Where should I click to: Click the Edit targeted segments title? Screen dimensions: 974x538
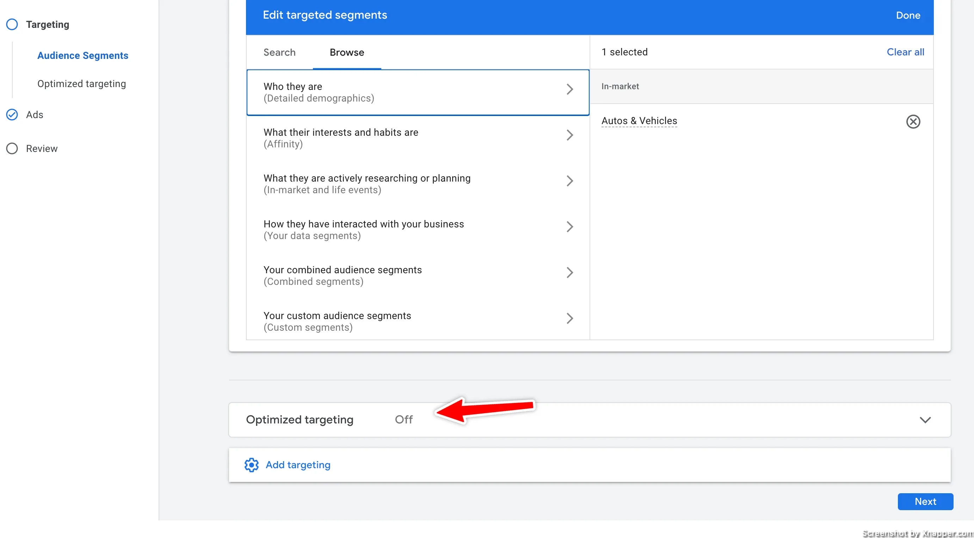click(x=325, y=15)
